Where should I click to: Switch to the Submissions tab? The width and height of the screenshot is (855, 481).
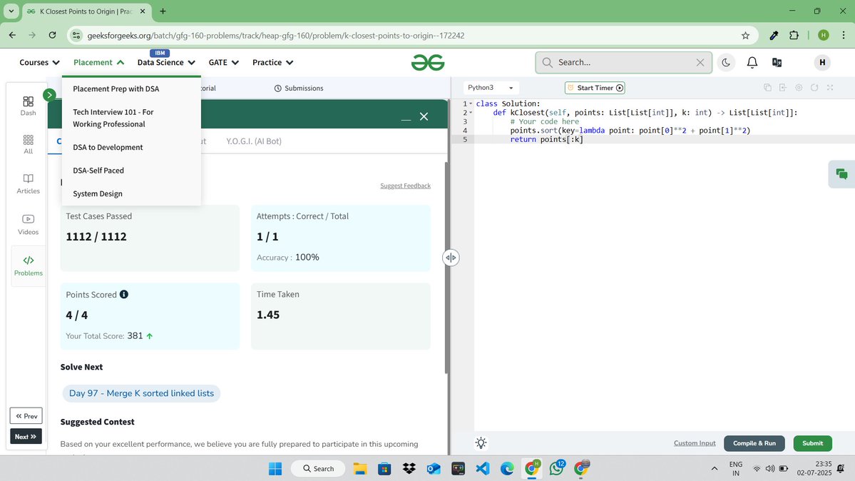tap(298, 88)
